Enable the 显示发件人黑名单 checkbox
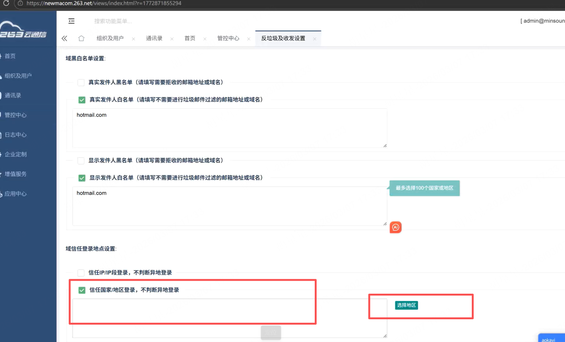The image size is (565, 342). (81, 161)
